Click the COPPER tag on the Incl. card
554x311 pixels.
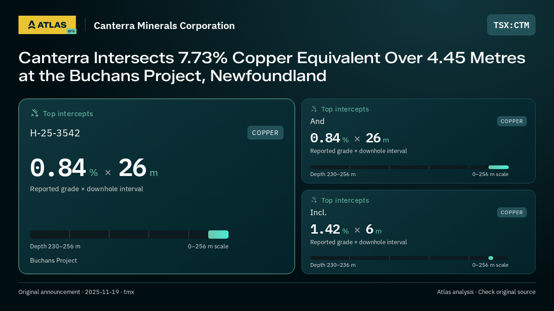[x=512, y=212]
